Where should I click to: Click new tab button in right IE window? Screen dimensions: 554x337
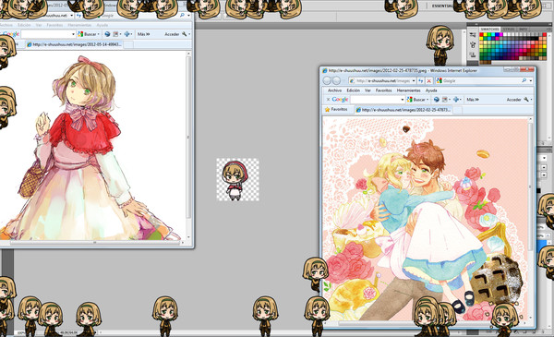[457, 110]
